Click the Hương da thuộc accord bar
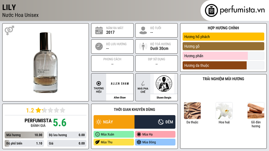This screenshot has width=269, height=151. click(x=223, y=65)
